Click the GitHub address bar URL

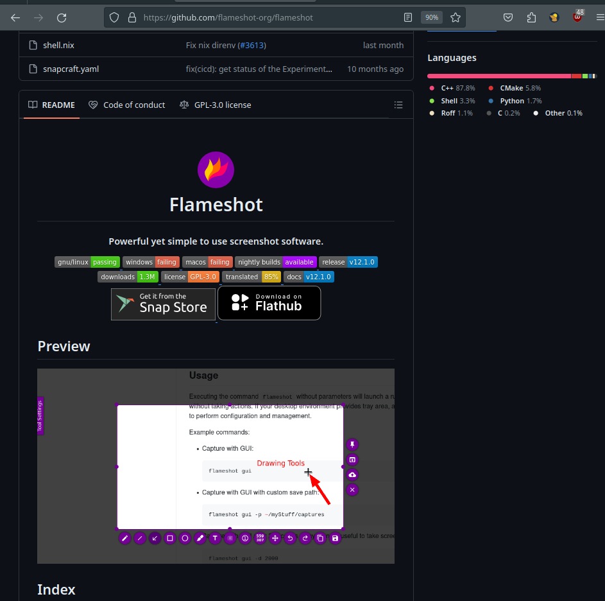coord(228,17)
